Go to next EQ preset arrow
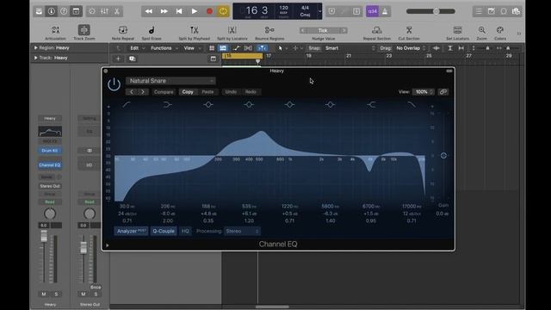Screen dimensions: 551x310 coord(143,92)
